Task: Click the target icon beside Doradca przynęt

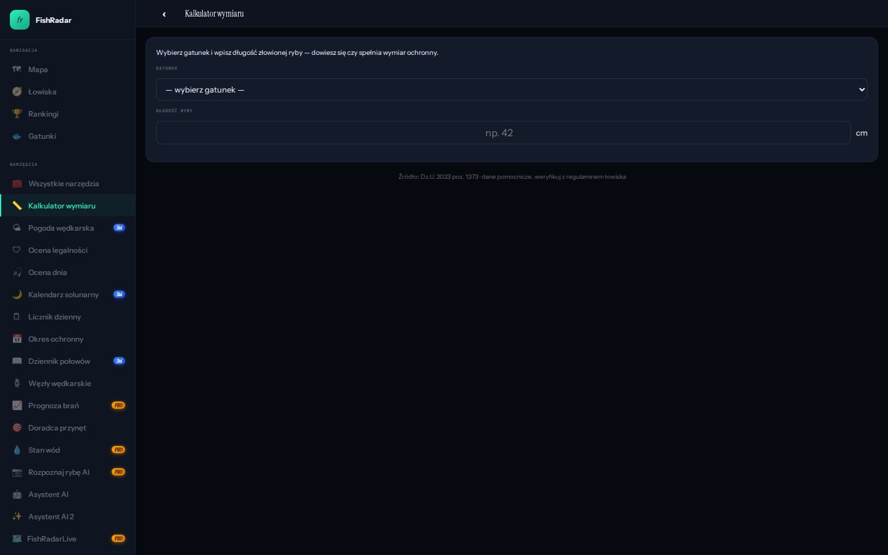Action: pos(17,428)
